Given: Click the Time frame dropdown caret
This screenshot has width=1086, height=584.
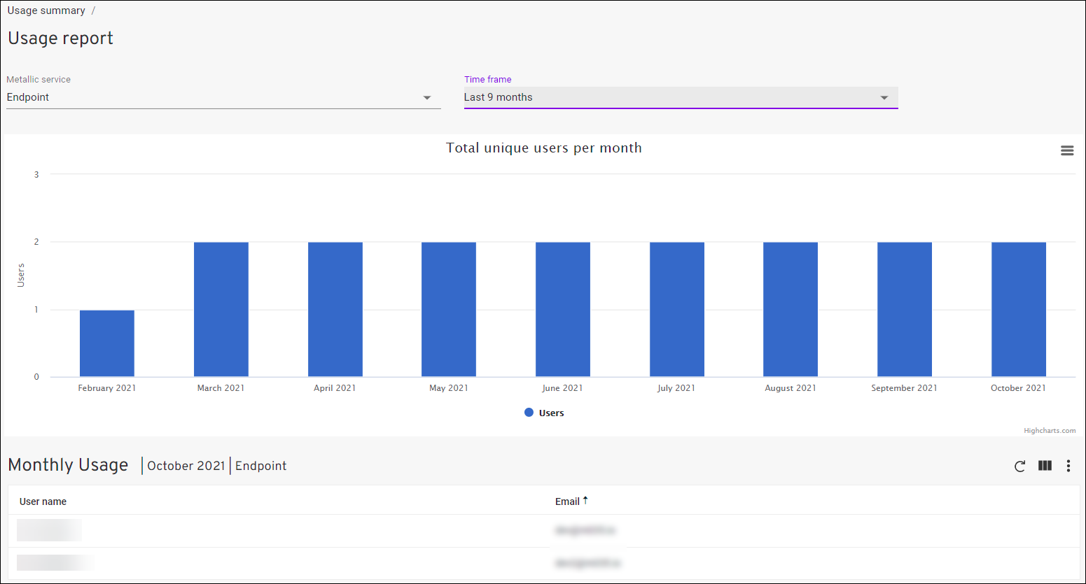Looking at the screenshot, I should point(884,97).
